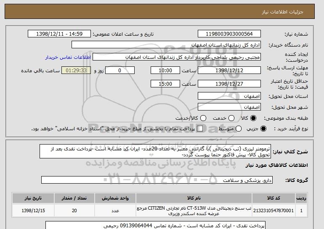This screenshot has width=324, height=229.
Task: Select the متوسط purchase process radio
Action: 239,129
